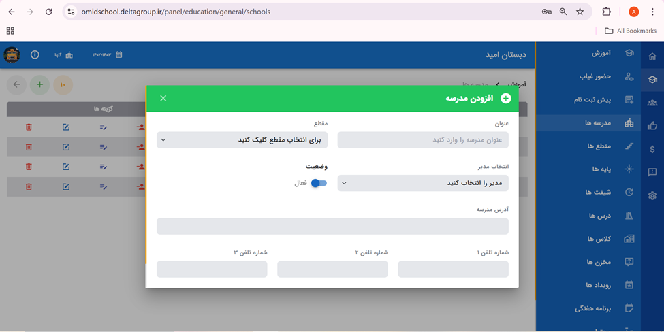Open the settings gear icon in rail
This screenshot has height=332, width=664.
click(652, 195)
